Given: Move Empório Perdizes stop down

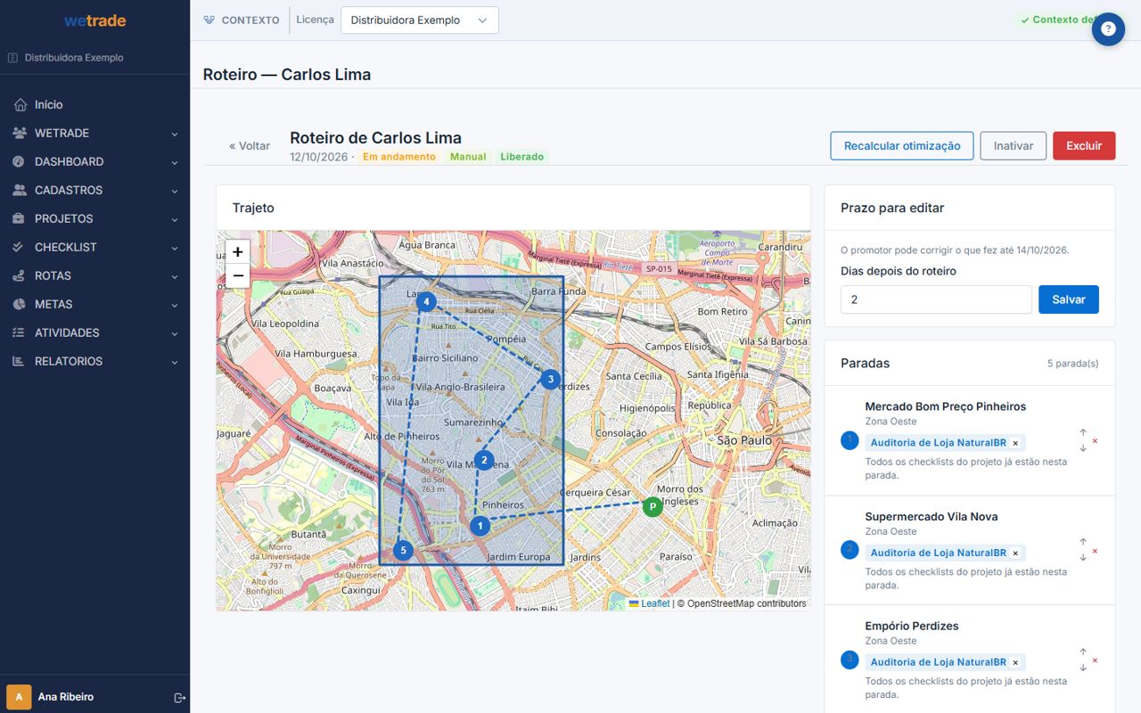Looking at the screenshot, I should pos(1083,668).
